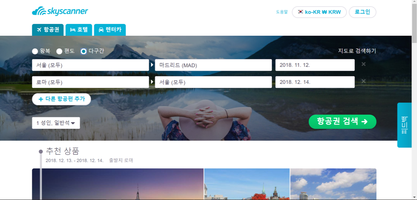Click the plus icon to add another flight
The height and width of the screenshot is (200, 417).
[x=41, y=99]
